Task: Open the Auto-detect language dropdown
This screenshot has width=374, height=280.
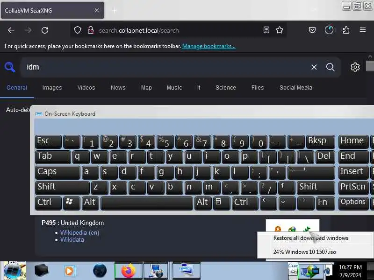Action: coord(18,110)
